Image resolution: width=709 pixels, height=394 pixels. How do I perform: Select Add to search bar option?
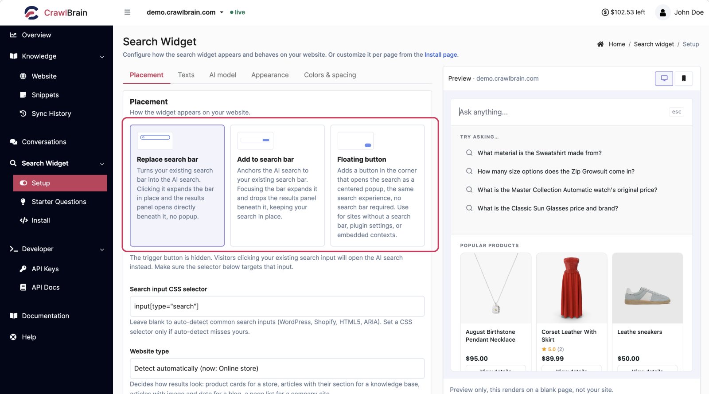click(277, 185)
